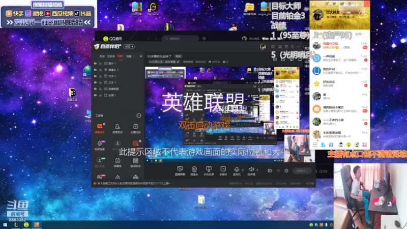Screen dimensions: 407x229
Task: Focus the QQ音乐 search box
Action: (x=181, y=39)
